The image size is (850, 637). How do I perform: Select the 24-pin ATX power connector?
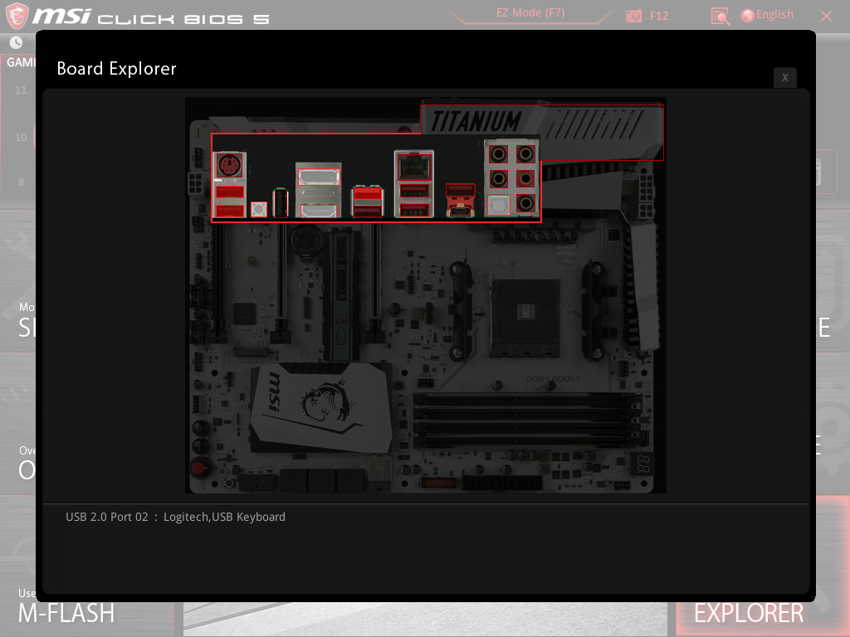click(501, 482)
